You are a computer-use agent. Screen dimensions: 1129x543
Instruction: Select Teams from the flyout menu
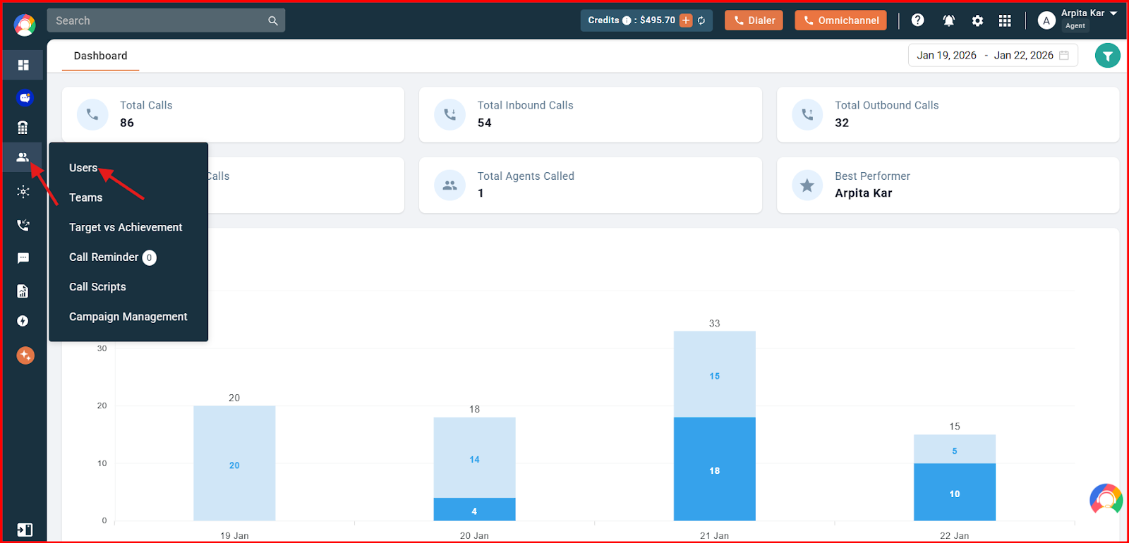click(x=86, y=197)
